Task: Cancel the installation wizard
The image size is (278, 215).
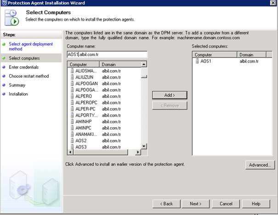Action: click(x=226, y=204)
